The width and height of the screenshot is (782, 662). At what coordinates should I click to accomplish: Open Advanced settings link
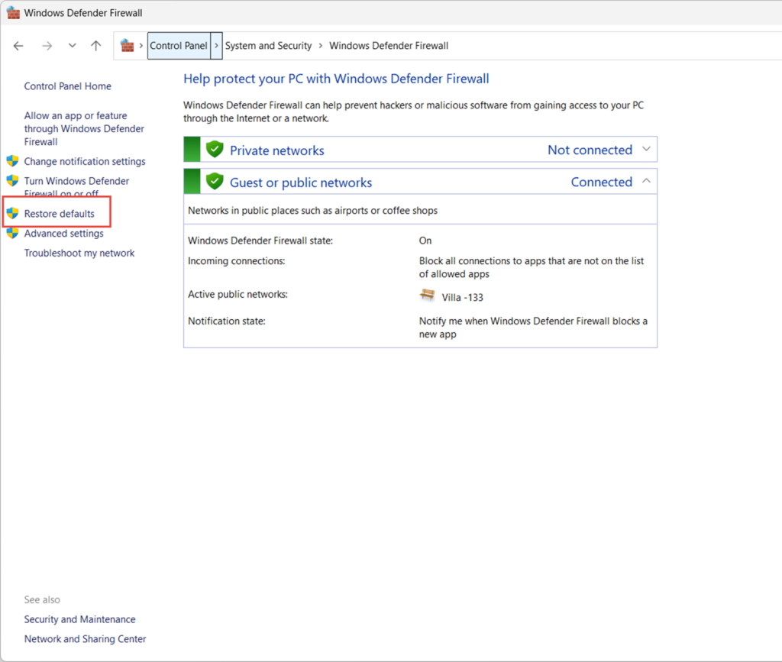64,234
